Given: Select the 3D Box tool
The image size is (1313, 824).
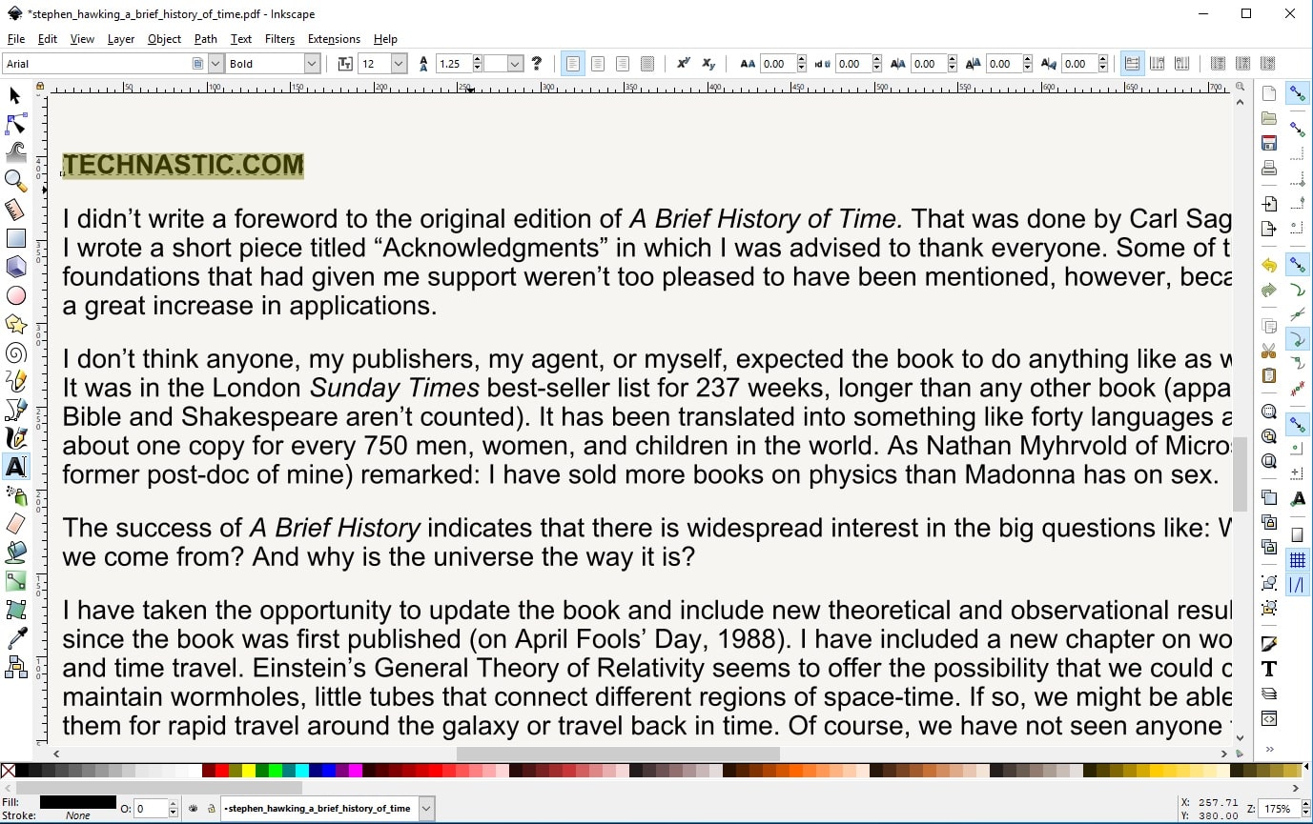Looking at the screenshot, I should [15, 267].
